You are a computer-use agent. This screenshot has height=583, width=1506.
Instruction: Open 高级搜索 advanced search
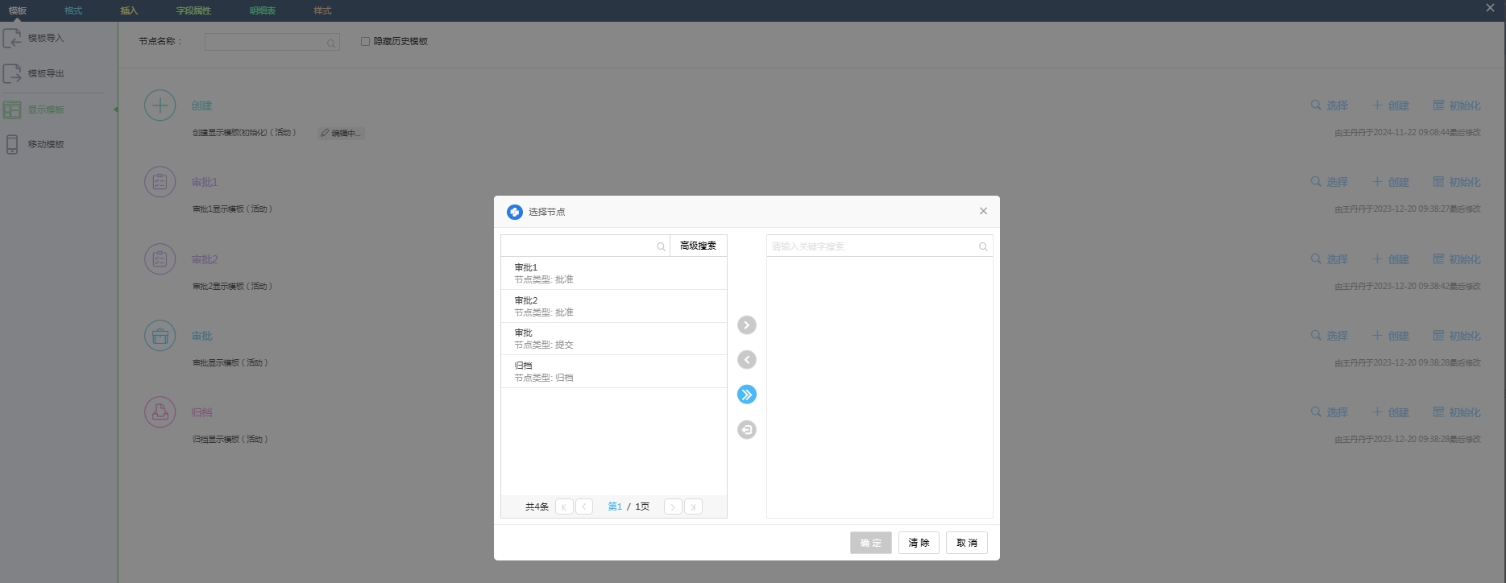point(698,246)
